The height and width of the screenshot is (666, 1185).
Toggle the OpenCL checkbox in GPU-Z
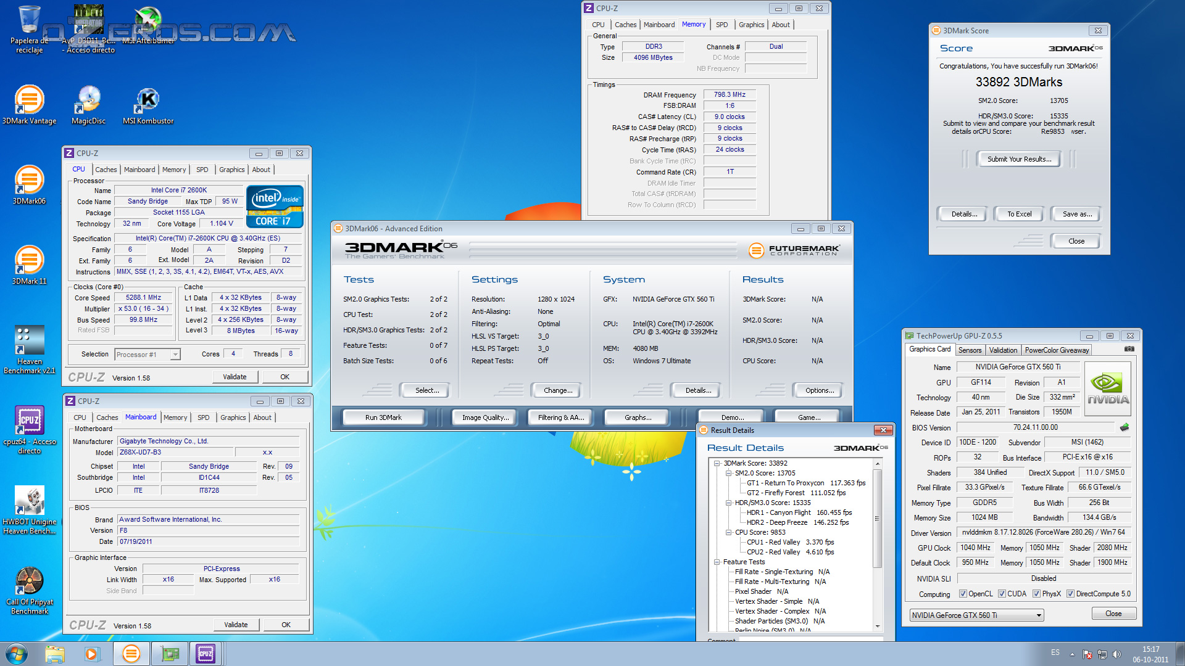963,594
